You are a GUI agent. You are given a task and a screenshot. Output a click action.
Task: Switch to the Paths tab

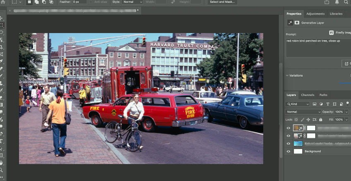coord(323,95)
